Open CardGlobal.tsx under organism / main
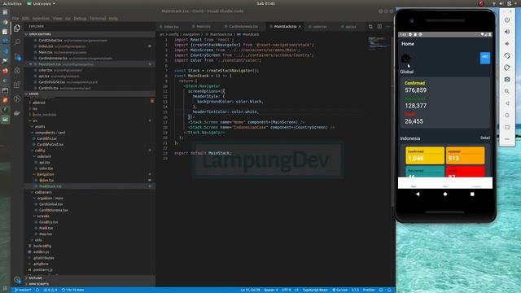 (50, 204)
